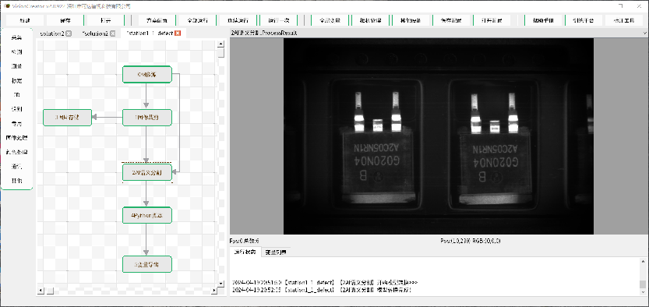The image size is (649, 307).
Task: Select the 采集 category in the sidebar
Action: pos(16,37)
